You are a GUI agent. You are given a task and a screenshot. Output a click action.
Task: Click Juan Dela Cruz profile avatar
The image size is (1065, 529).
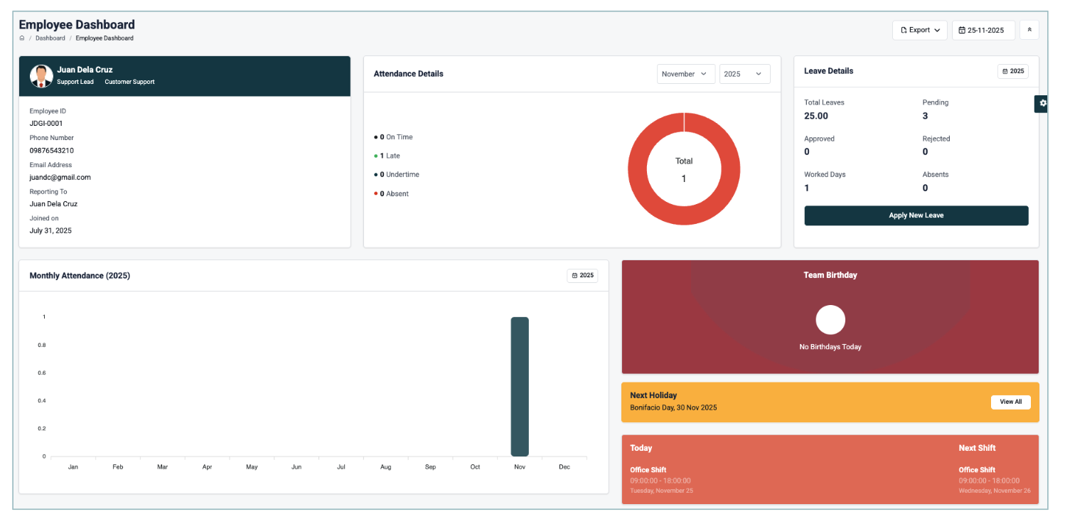pos(41,75)
